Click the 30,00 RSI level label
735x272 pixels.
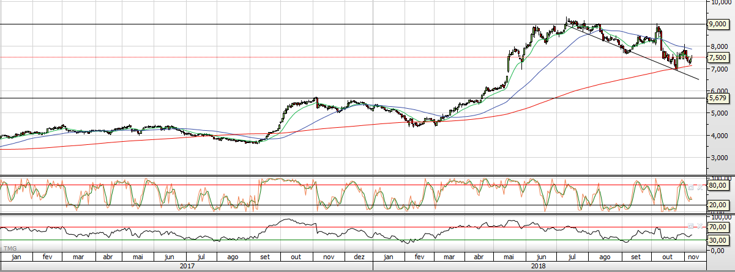(717, 240)
